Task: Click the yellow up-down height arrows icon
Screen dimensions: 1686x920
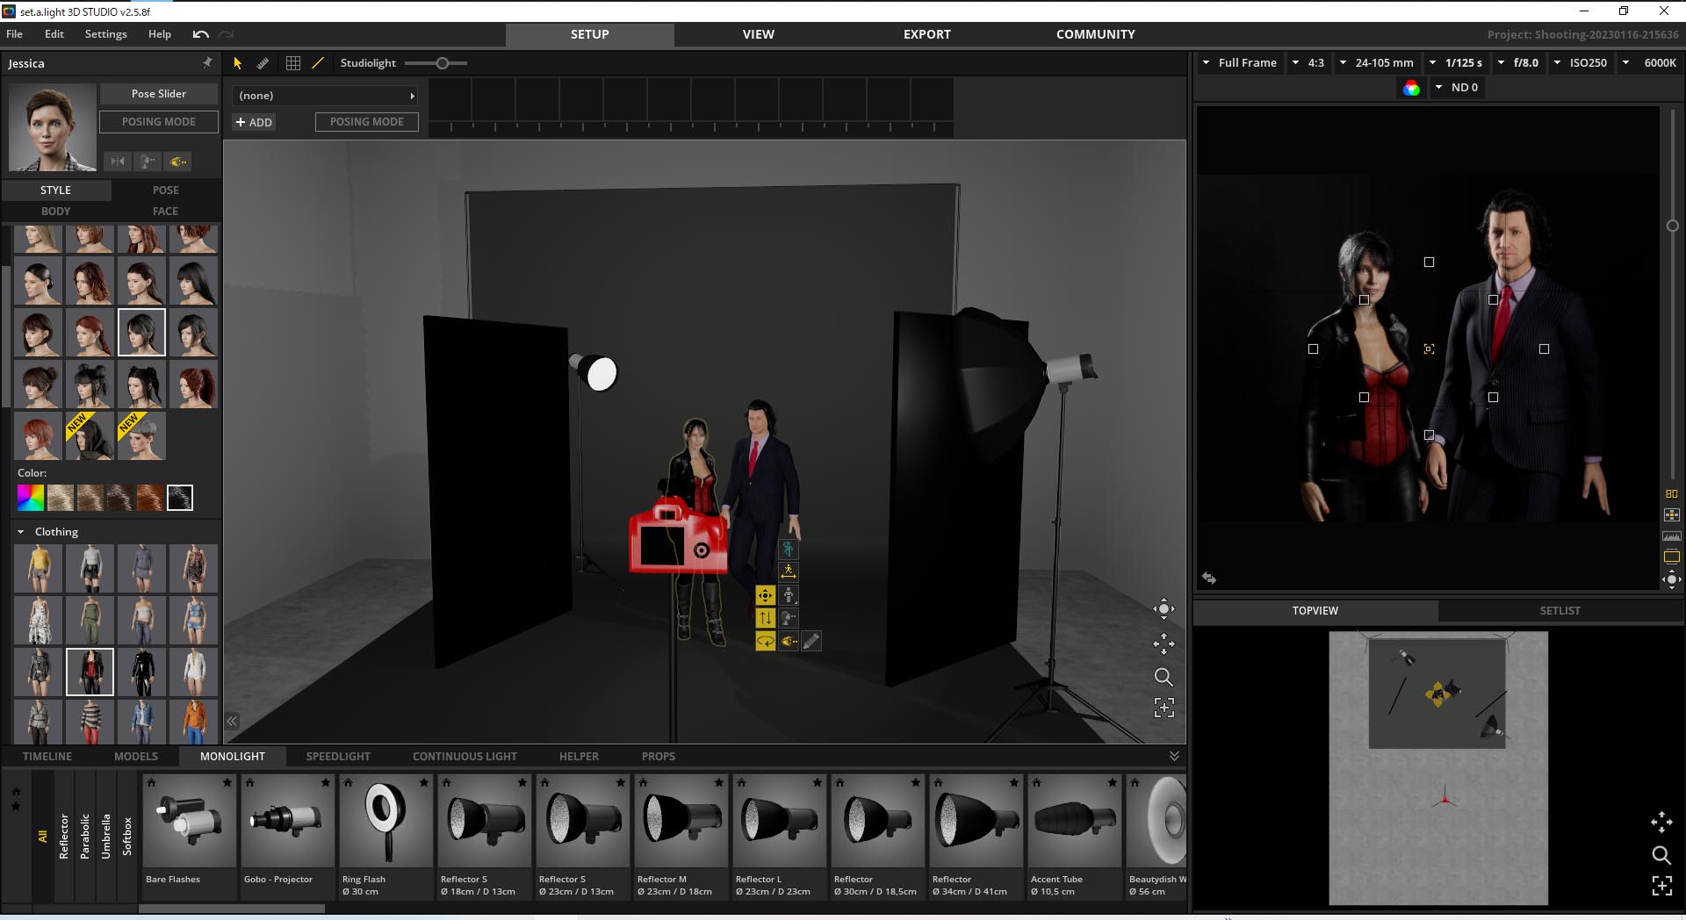Action: 765,618
